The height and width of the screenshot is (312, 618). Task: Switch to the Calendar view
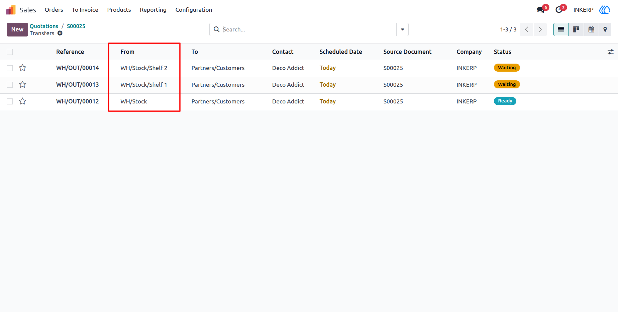tap(591, 29)
